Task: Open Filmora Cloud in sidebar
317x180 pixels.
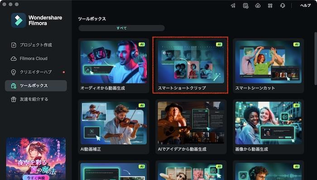Action: pos(36,58)
